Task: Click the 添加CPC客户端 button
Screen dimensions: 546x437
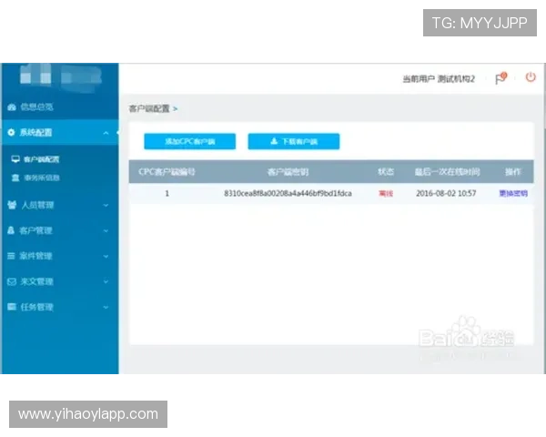Action: tap(190, 141)
